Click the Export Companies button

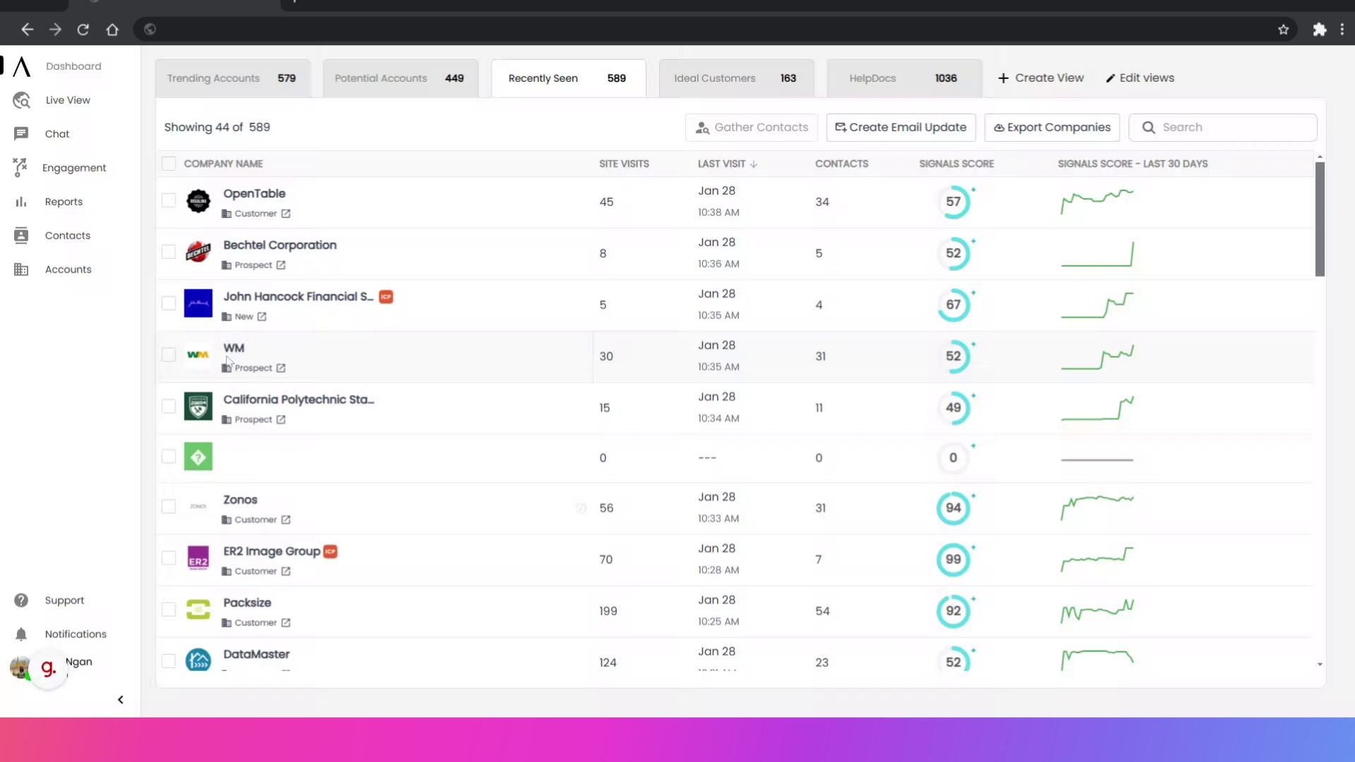[1052, 127]
